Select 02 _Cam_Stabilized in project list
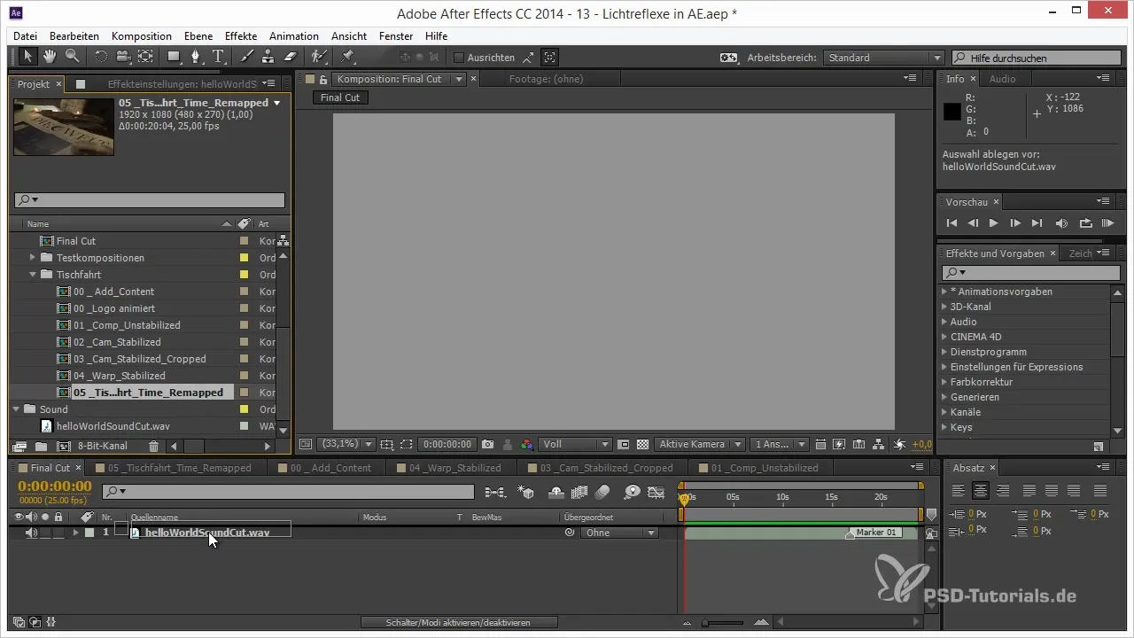Viewport: 1134px width, 638px height. [x=117, y=342]
